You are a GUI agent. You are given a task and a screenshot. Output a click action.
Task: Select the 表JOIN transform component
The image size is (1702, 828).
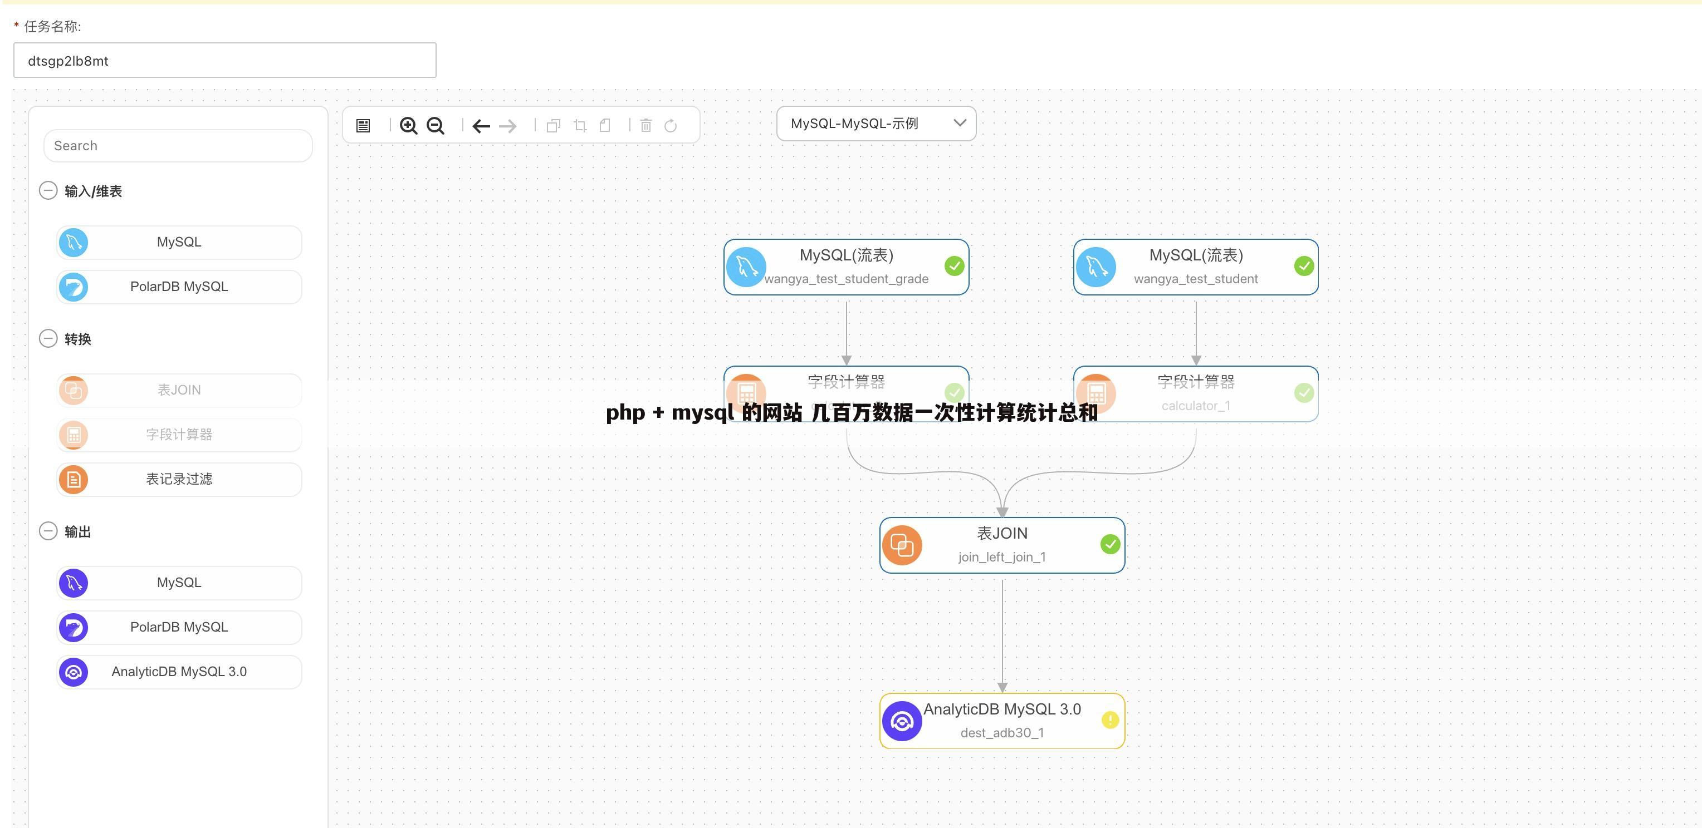point(179,390)
